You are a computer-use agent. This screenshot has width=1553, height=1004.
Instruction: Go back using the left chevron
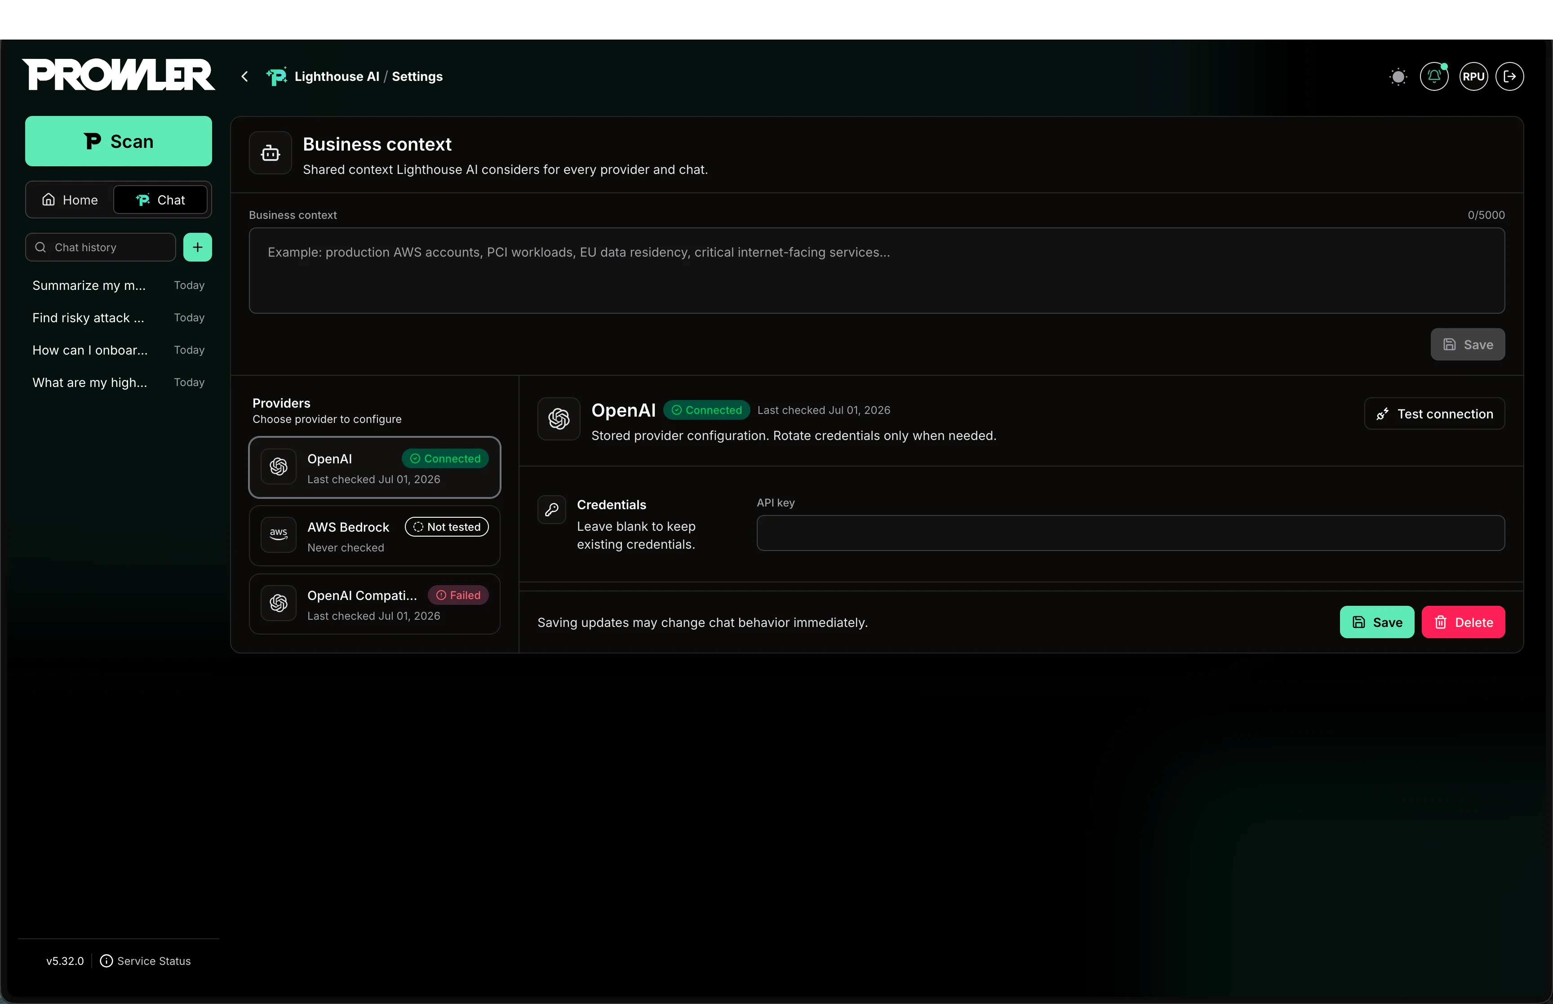coord(244,76)
